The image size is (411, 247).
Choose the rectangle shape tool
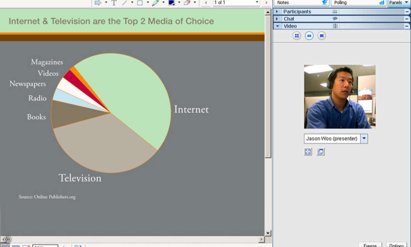coord(140,3)
